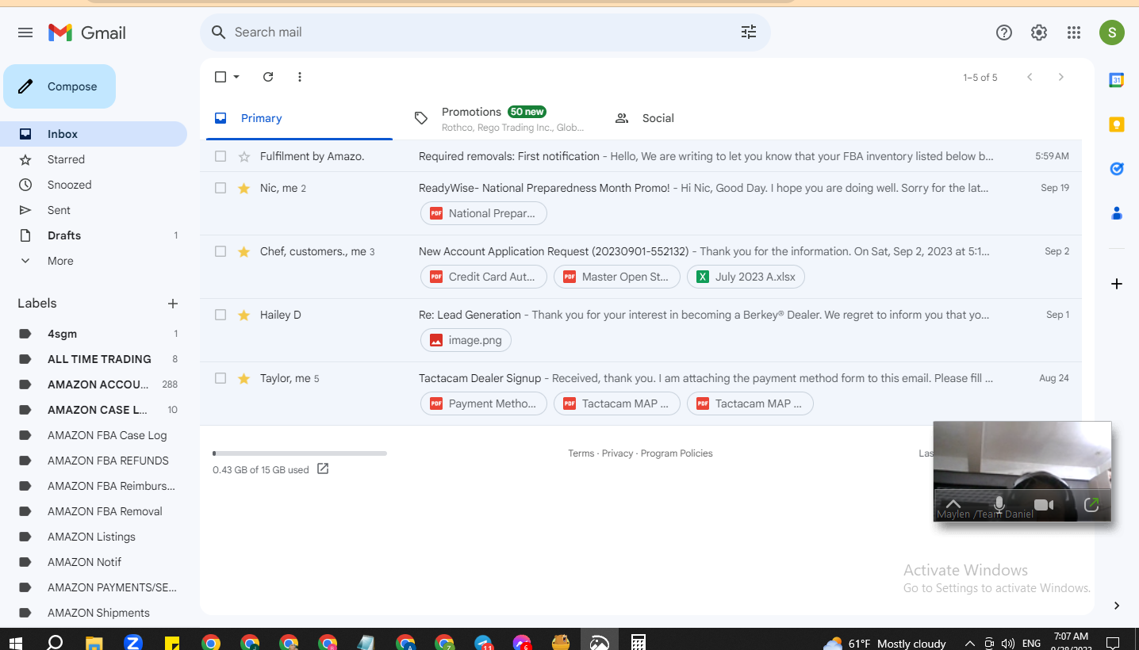Open the Snoozed folder
This screenshot has height=650, width=1139.
coord(92,185)
